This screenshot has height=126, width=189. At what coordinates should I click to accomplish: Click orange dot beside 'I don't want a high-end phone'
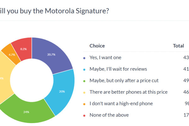(x=84, y=104)
